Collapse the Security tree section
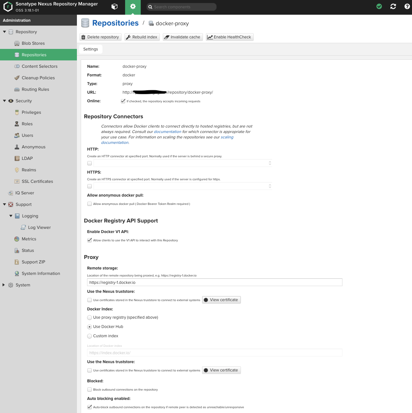 click(x=4, y=101)
